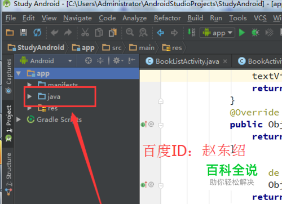Click the Debug bug icon

[255, 33]
